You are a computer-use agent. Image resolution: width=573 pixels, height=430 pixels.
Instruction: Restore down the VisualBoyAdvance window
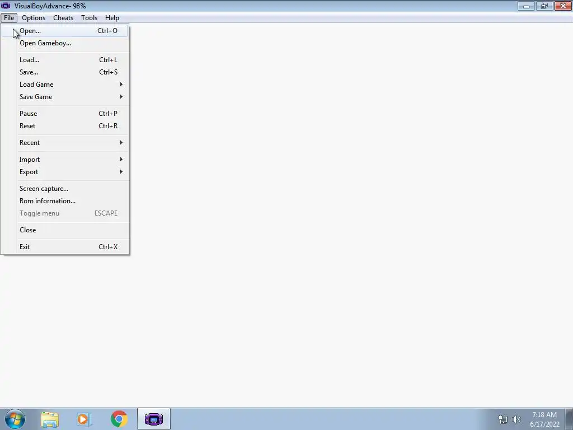[x=544, y=6]
